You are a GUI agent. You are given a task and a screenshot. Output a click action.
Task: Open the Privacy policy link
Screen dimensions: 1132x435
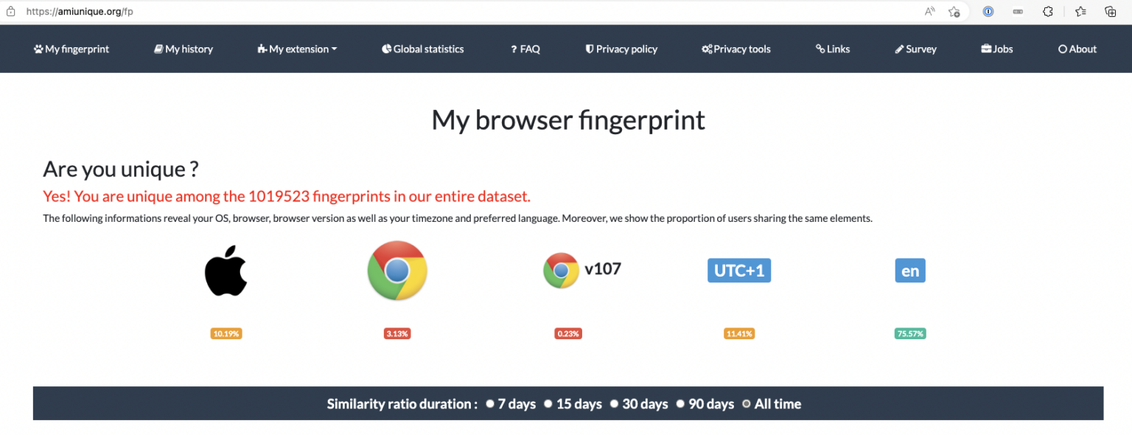tap(621, 49)
